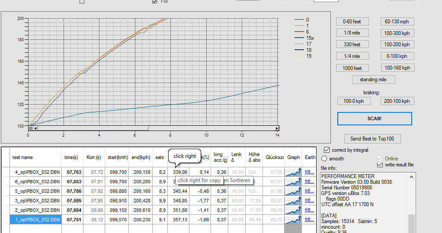
Task: Click time value 07,595
Action: [74, 201]
